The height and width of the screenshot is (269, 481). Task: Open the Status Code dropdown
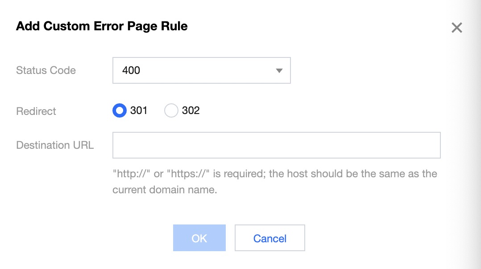tap(201, 70)
